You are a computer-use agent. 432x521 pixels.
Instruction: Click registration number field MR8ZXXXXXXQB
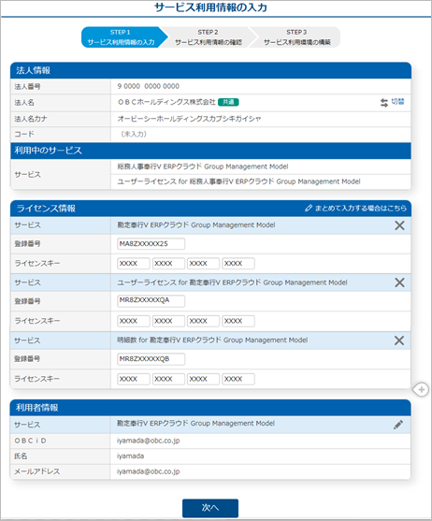tap(151, 359)
